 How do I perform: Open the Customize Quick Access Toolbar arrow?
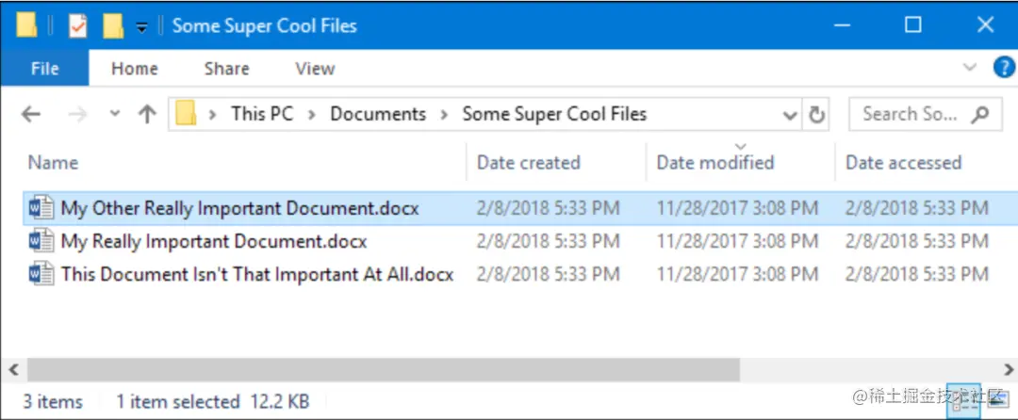click(141, 26)
